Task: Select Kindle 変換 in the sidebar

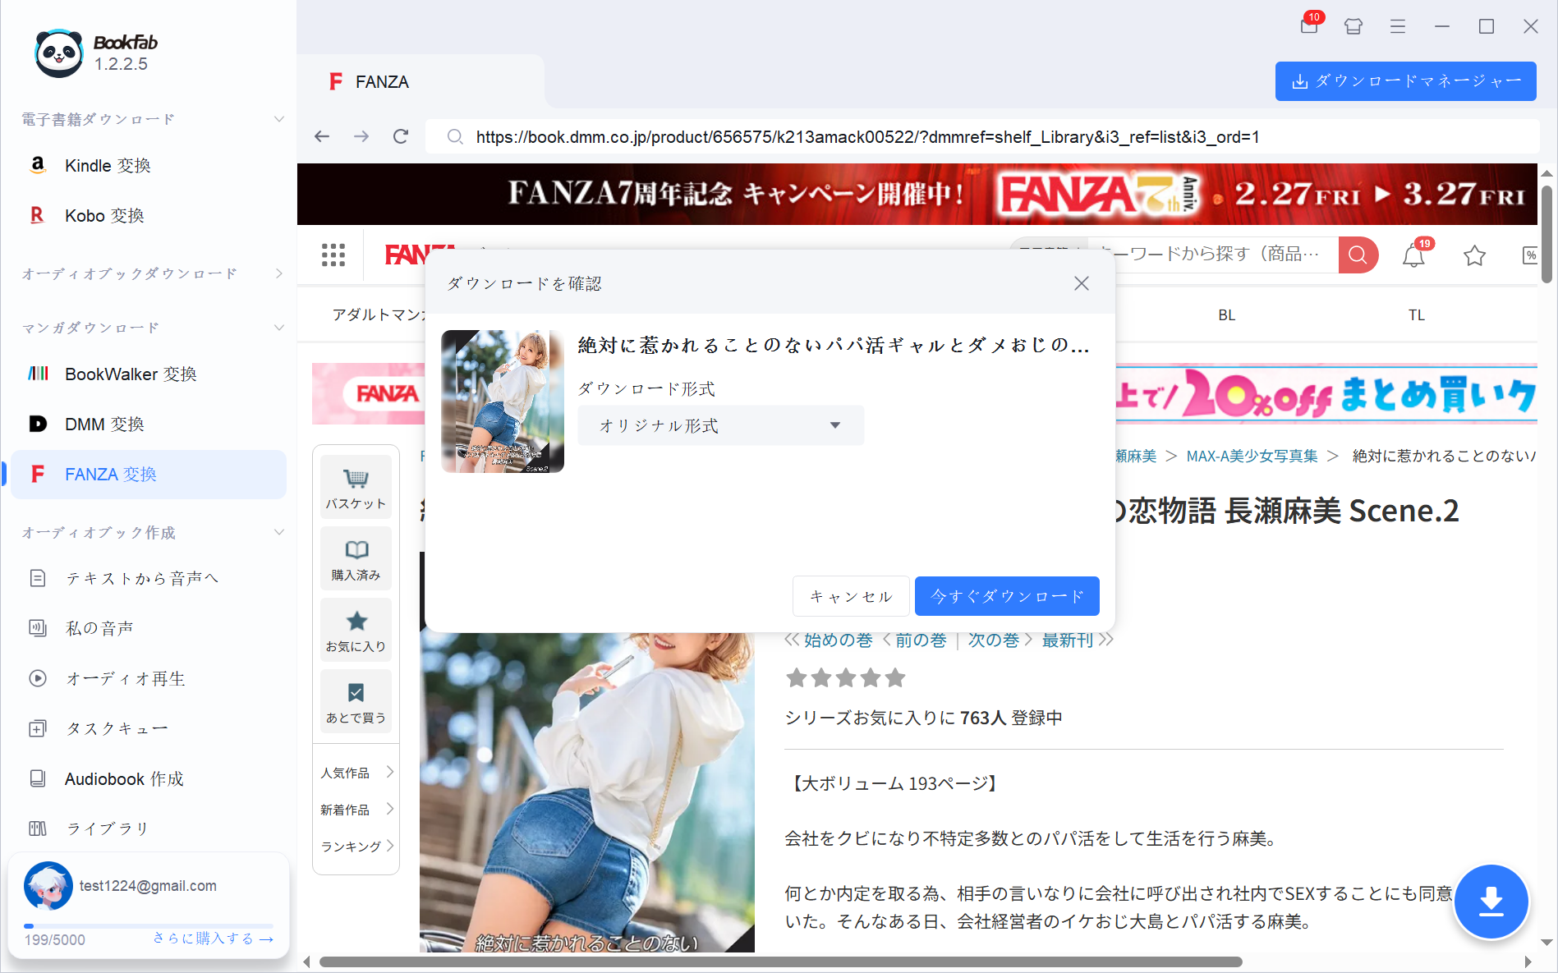Action: point(107,165)
